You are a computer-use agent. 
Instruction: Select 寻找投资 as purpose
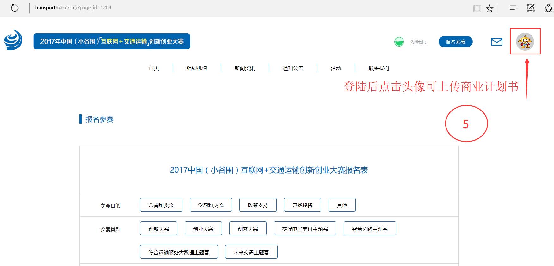tap(303, 205)
